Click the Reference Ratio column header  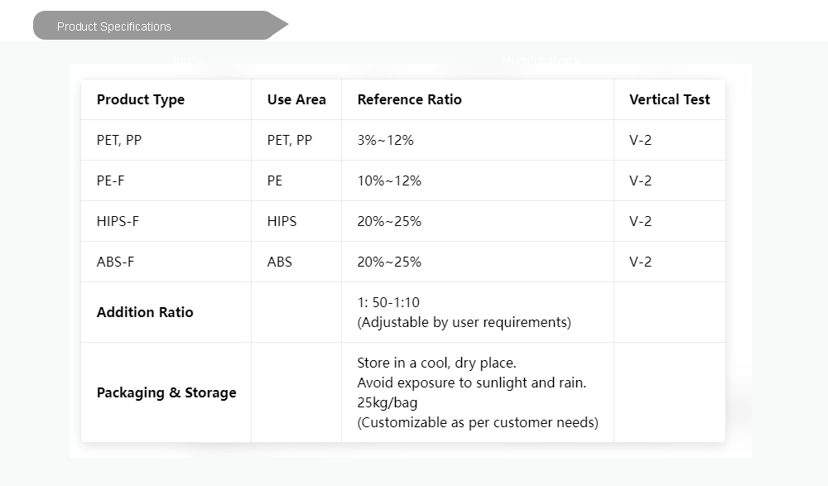409,99
